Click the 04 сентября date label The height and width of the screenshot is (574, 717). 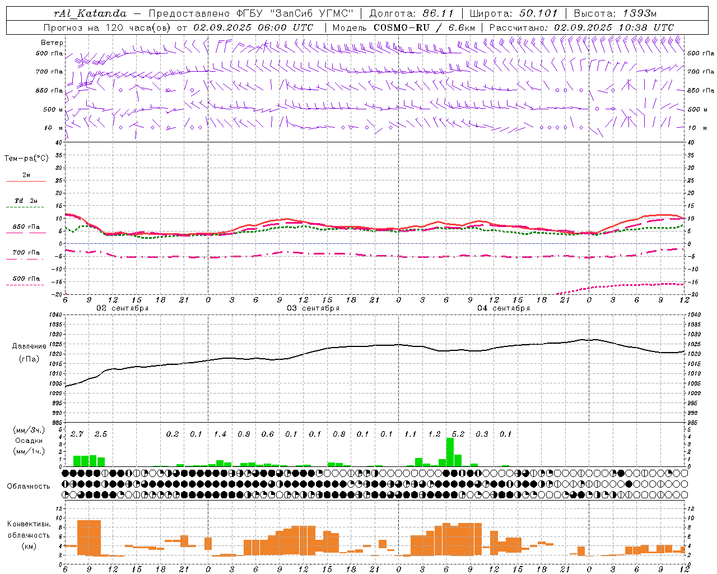(x=504, y=308)
